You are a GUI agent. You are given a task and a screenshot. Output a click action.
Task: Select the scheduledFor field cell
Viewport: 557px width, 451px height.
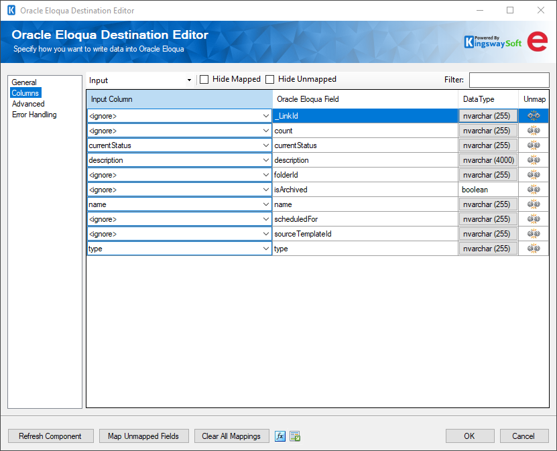pos(365,219)
